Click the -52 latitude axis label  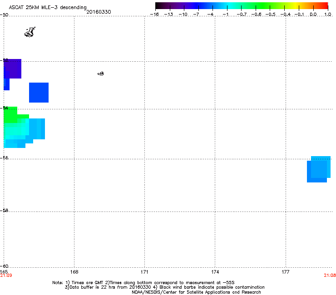click(x=4, y=60)
